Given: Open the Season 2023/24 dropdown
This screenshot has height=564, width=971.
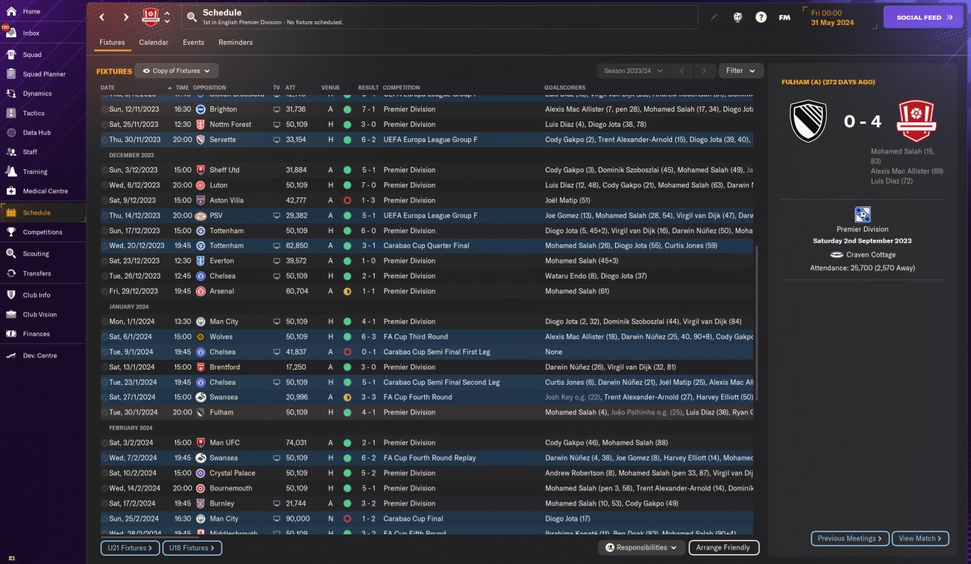Looking at the screenshot, I should (x=633, y=71).
